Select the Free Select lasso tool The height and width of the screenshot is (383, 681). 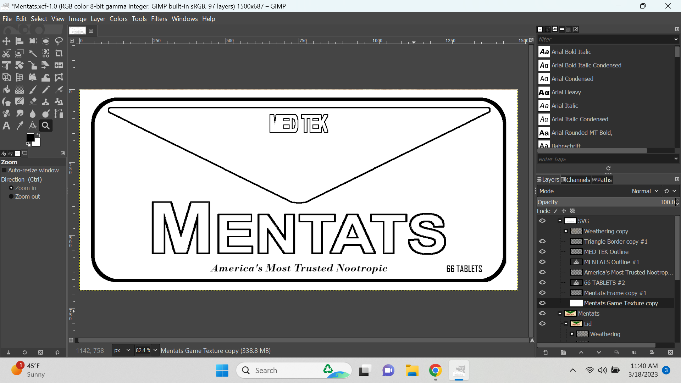(59, 41)
